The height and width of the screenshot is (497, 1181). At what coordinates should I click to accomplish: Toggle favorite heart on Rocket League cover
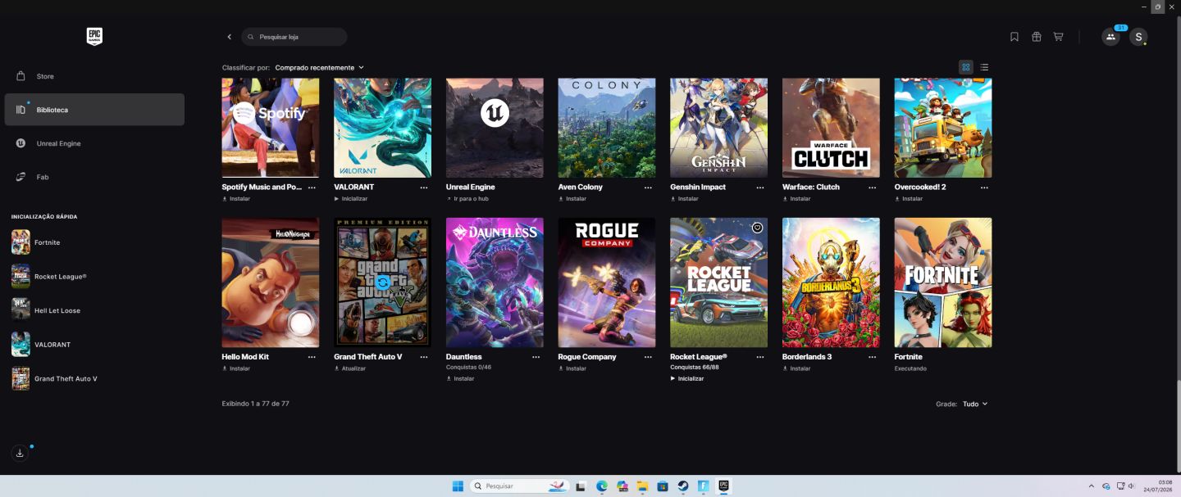[758, 228]
